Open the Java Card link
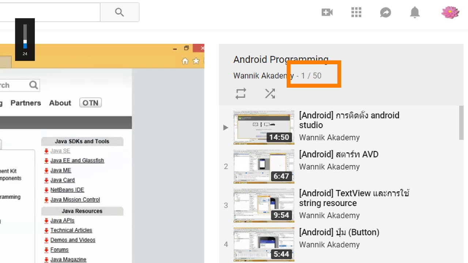The image size is (468, 263). pos(63,180)
